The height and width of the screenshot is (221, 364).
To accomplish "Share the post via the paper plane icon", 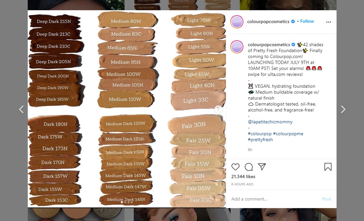I will click(x=262, y=167).
